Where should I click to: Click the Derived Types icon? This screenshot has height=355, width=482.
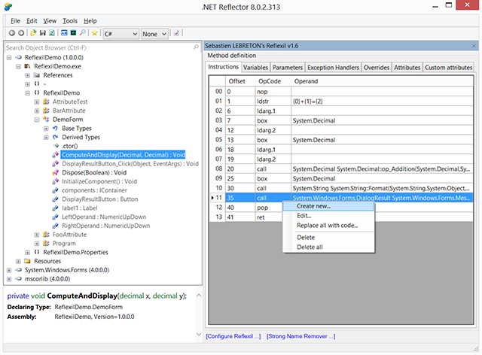tap(55, 138)
